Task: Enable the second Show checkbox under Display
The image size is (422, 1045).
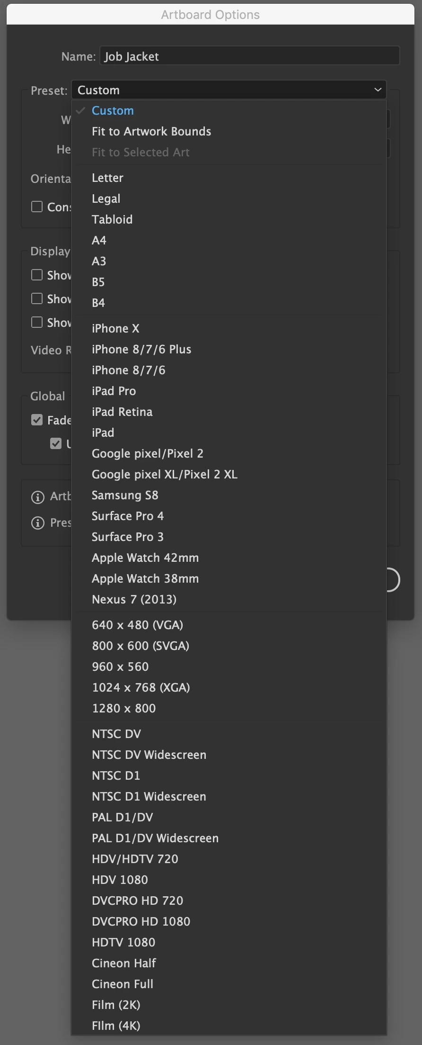Action: (x=37, y=298)
